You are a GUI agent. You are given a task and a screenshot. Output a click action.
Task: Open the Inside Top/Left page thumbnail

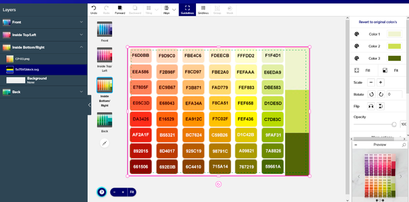pos(105,55)
